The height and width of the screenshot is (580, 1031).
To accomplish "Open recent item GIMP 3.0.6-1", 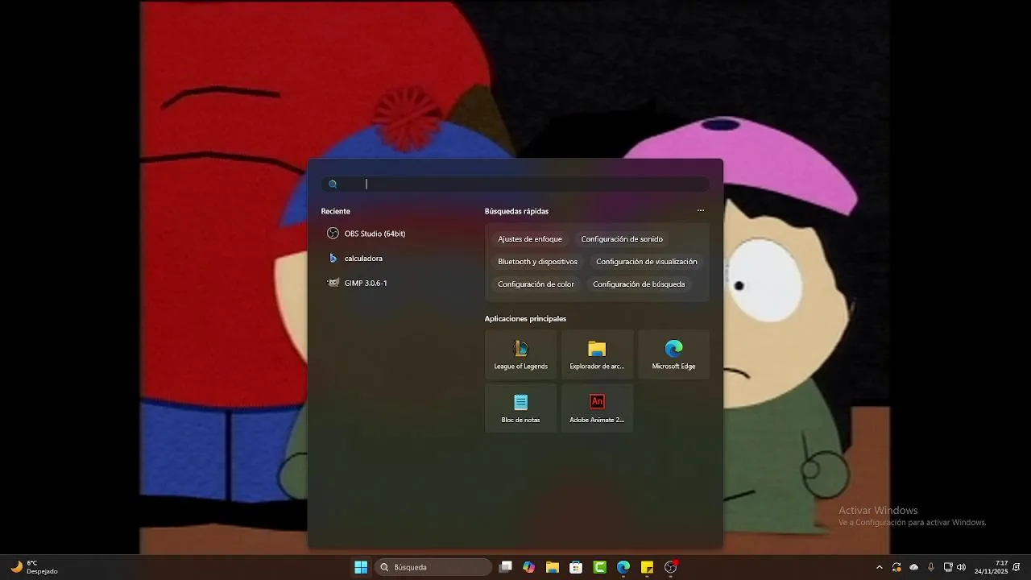I will pyautogui.click(x=358, y=283).
